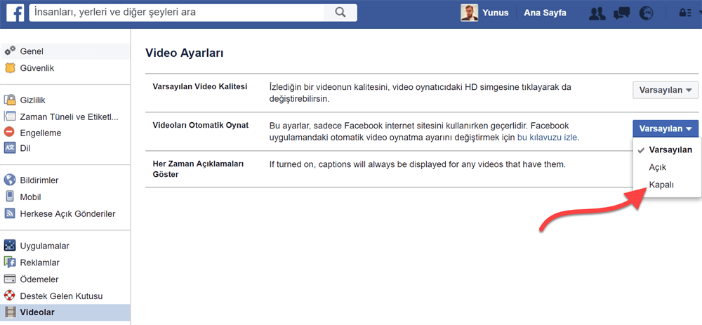
Task: Click 'Varsayılan Video Kalitesi' label
Action: pos(199,86)
